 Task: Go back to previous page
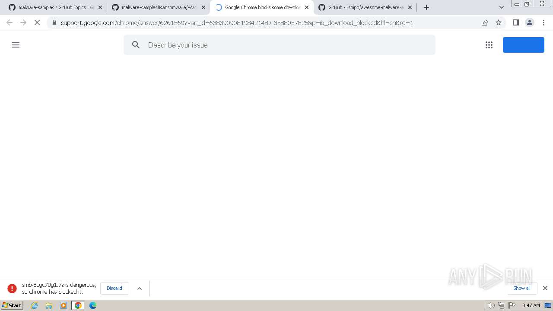(x=10, y=22)
